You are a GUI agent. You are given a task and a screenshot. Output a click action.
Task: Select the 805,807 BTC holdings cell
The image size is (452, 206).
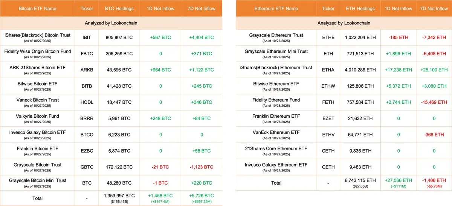(x=118, y=38)
